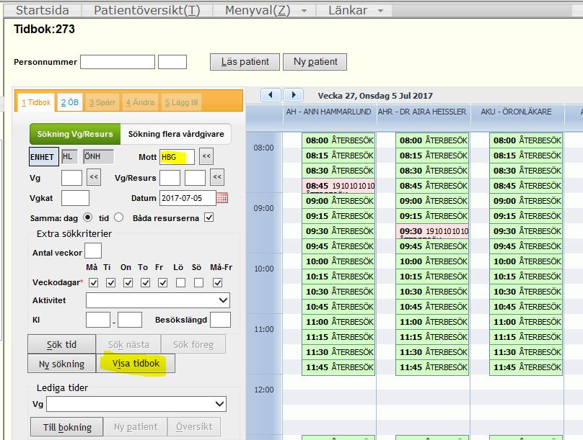
Task: Select AKU 09:15 ÅTERBESÖK slot
Action: click(x=526, y=216)
